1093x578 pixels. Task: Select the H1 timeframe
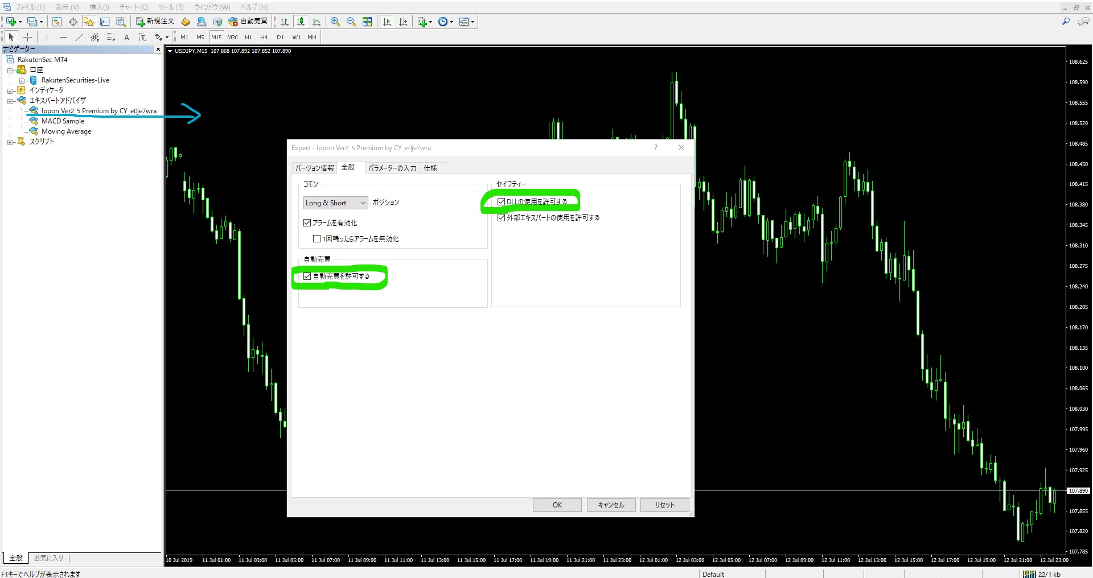point(248,37)
